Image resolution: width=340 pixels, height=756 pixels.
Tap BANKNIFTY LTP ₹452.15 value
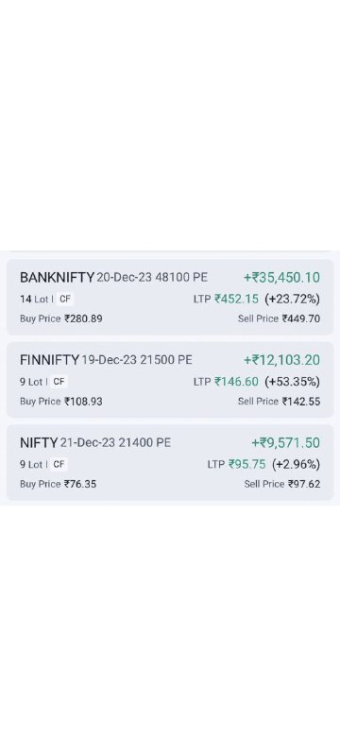(x=236, y=299)
